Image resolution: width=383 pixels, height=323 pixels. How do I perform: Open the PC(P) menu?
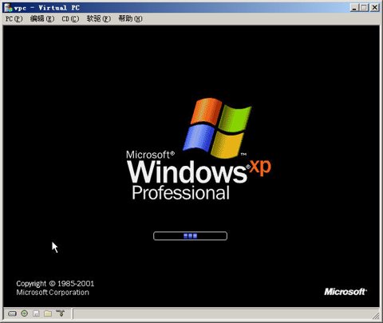[14, 19]
